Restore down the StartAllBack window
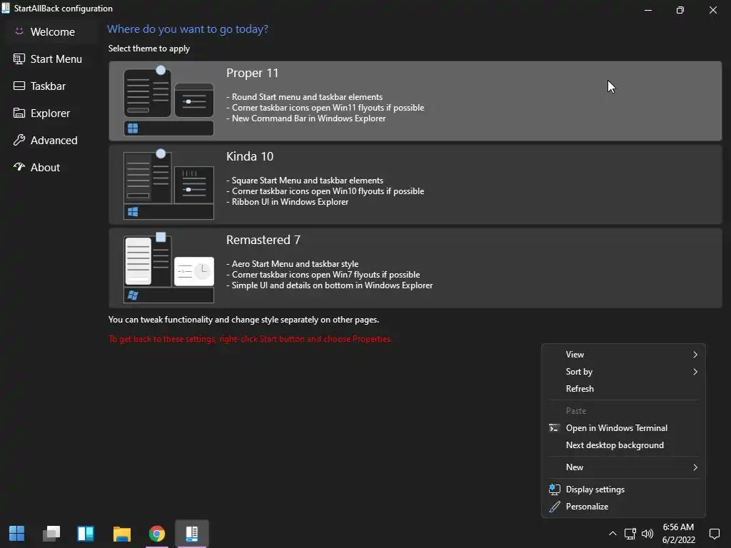The height and width of the screenshot is (548, 731). 680,10
